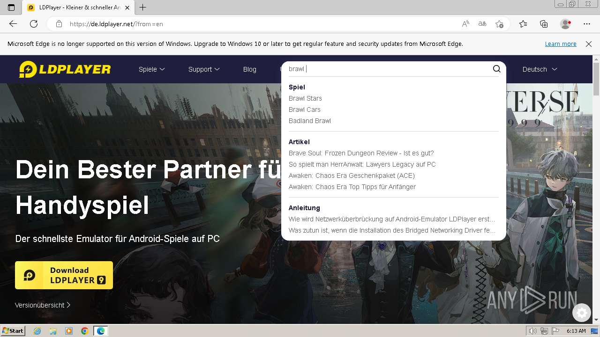Open the Learn more link
Screen dimensions: 600x337
point(561,44)
